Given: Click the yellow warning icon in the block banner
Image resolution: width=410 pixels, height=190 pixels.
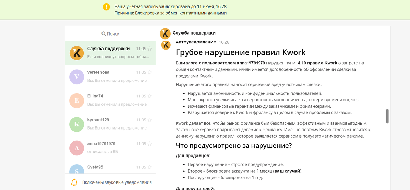Looking at the screenshot, I should [x=107, y=7].
